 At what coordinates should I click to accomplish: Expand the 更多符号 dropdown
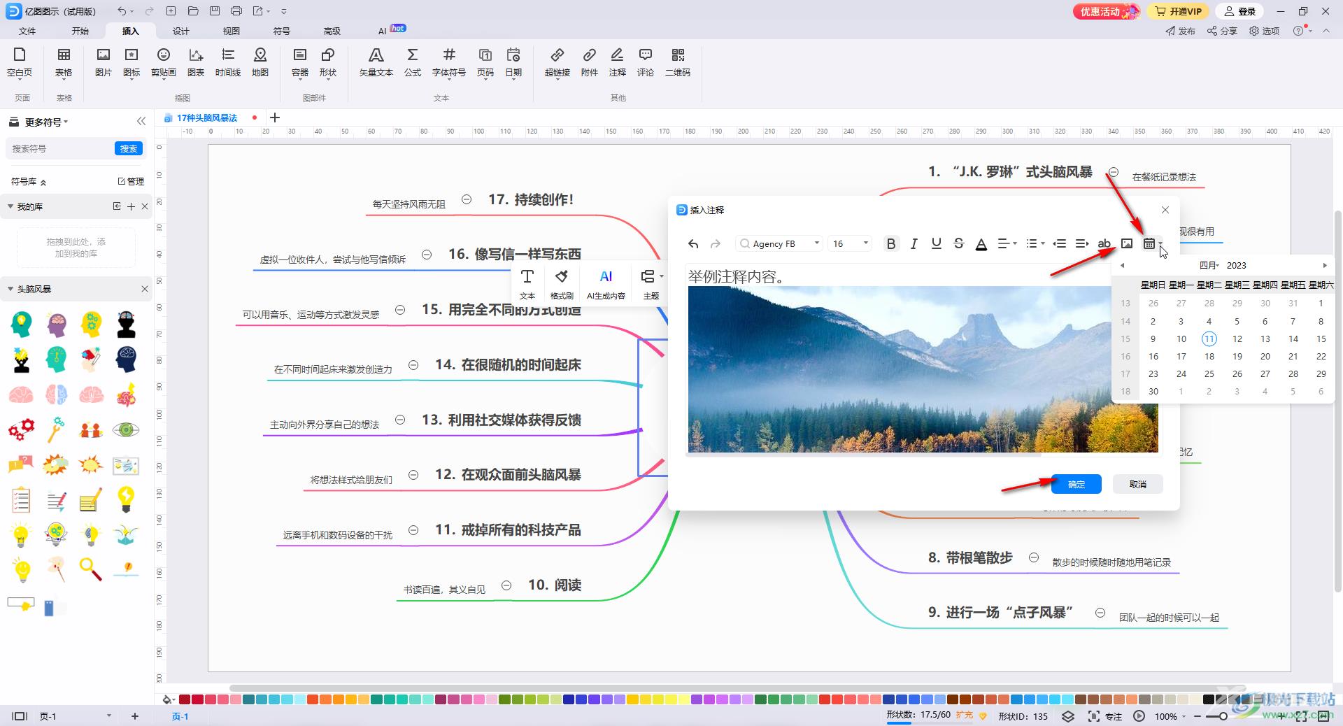pos(47,122)
